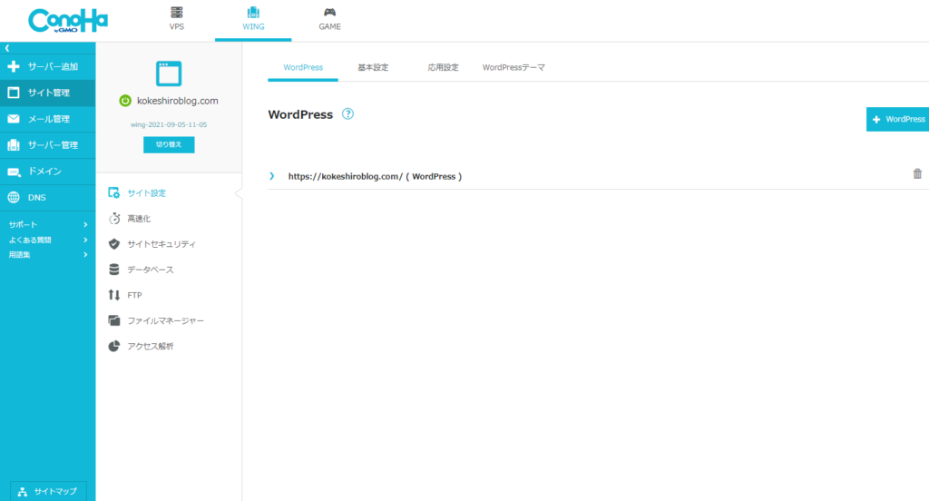Delete the WordPress site with trash icon
929x501 pixels.
coord(917,173)
